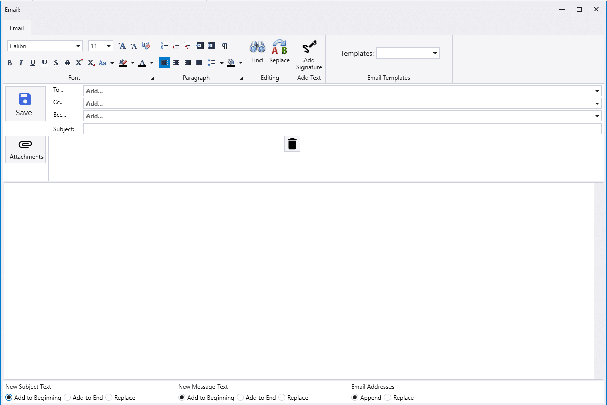Viewport: 607px width, 405px height.
Task: Switch to the Email ribbon tab
Action: [x=16, y=28]
